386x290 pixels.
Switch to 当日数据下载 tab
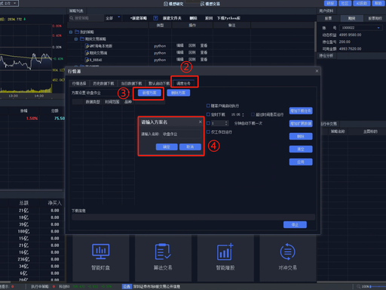click(x=131, y=83)
